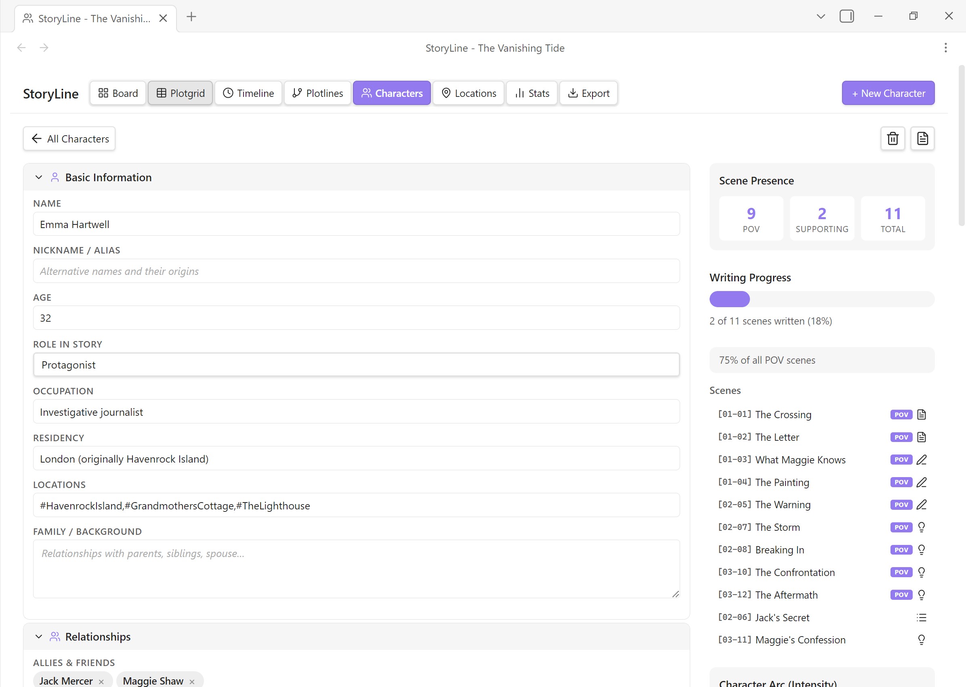Click the three-dot menu icon
The image size is (966, 687).
click(945, 48)
